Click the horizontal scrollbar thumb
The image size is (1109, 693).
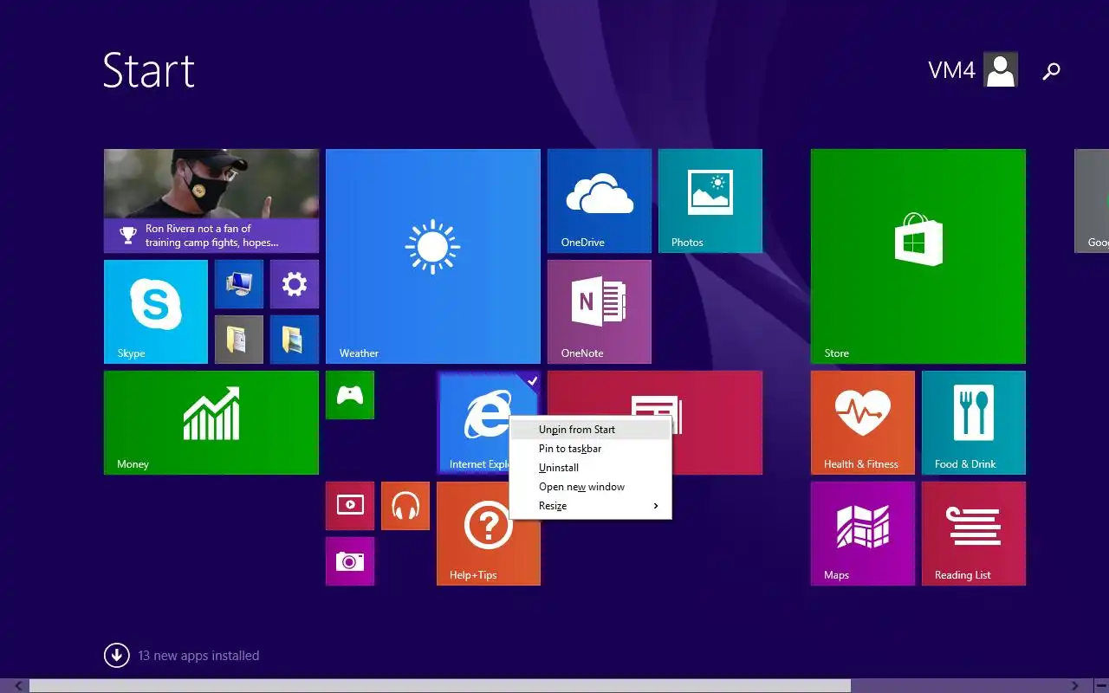pyautogui.click(x=440, y=686)
